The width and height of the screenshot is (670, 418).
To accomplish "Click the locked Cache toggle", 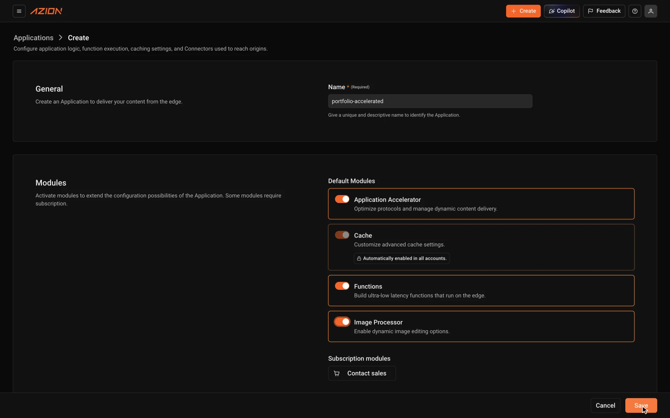I will 342,235.
